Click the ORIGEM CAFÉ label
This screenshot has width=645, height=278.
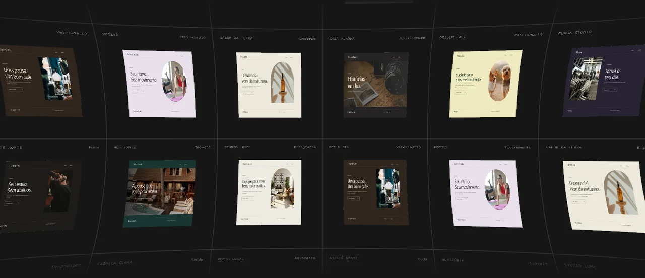tap(452, 37)
